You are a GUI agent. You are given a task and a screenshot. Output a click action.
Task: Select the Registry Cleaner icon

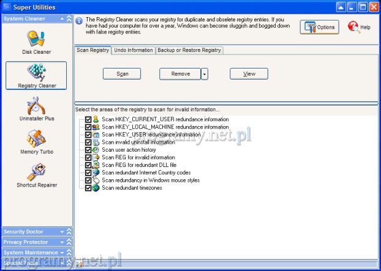[36, 75]
